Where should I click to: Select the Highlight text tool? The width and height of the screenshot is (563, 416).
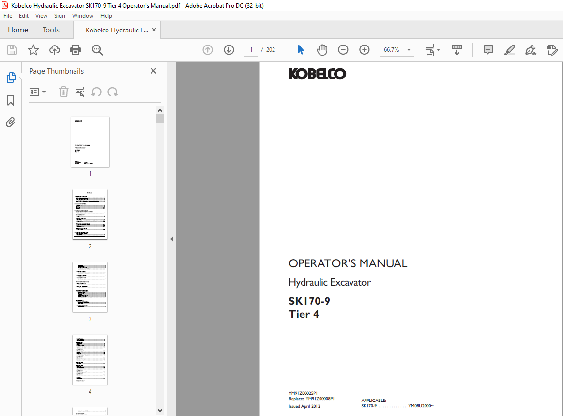509,50
